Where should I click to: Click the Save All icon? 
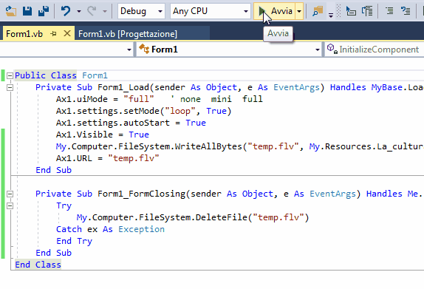[x=44, y=11]
